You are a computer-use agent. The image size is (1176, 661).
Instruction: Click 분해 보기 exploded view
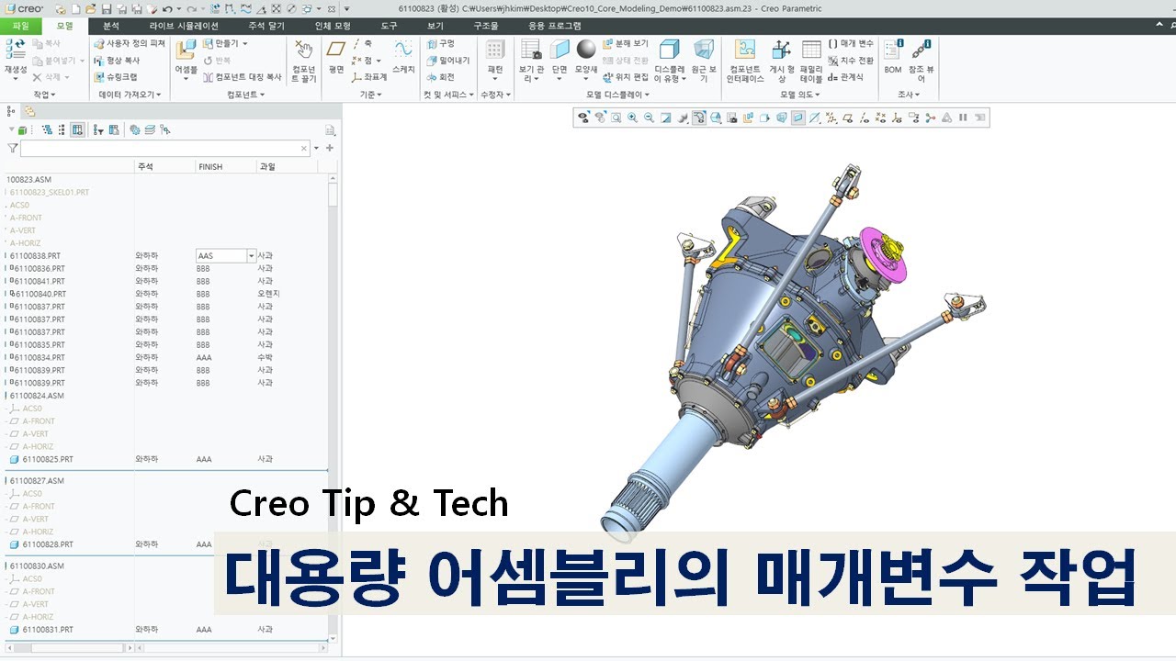[x=625, y=43]
